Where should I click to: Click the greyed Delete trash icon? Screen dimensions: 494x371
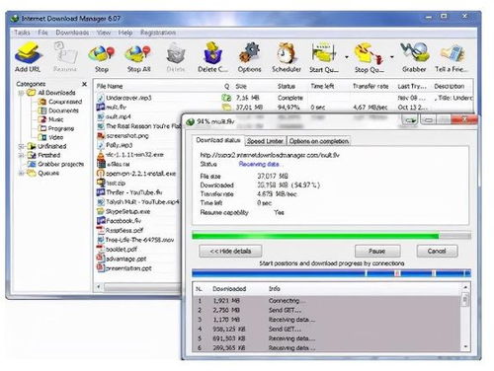click(176, 53)
